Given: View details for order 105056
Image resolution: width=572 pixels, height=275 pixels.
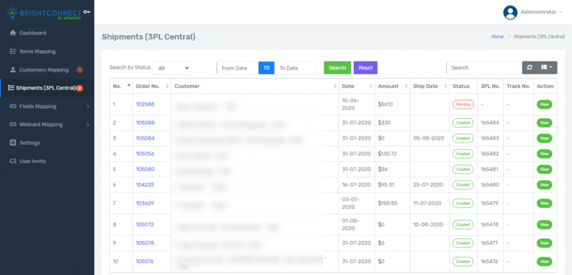Looking at the screenshot, I should [544, 154].
